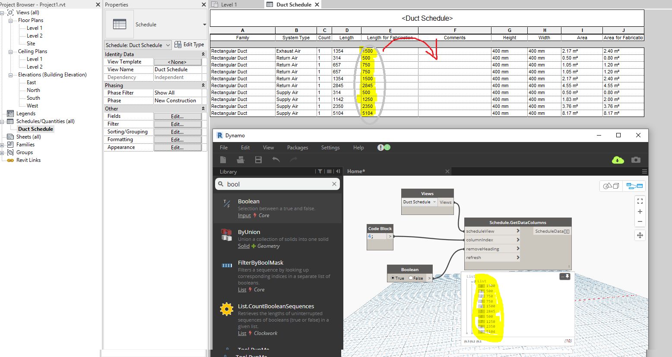Switch to Level 1 view tab
The image size is (672, 357).
pyautogui.click(x=229, y=4)
